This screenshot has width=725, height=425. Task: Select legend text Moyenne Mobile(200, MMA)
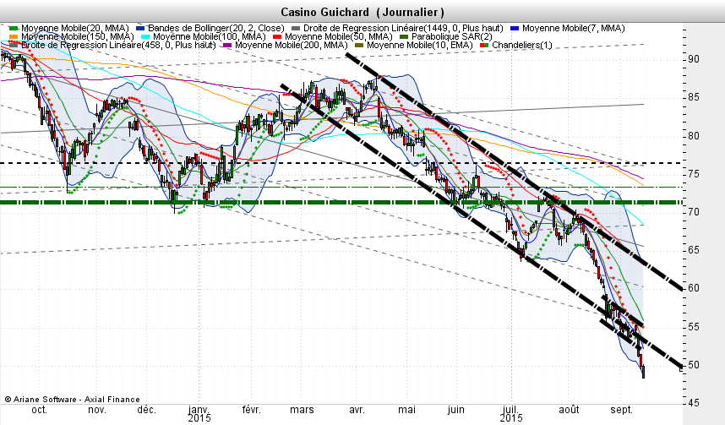[291, 46]
